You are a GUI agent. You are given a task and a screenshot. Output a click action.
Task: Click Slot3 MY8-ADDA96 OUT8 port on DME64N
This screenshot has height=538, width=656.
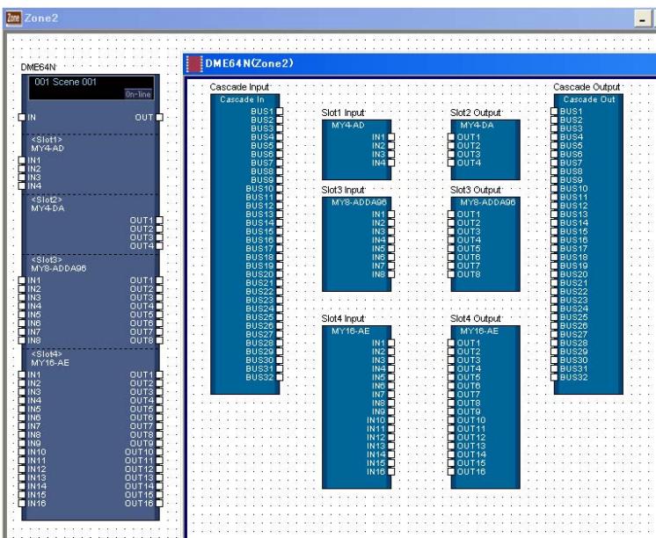[159, 340]
